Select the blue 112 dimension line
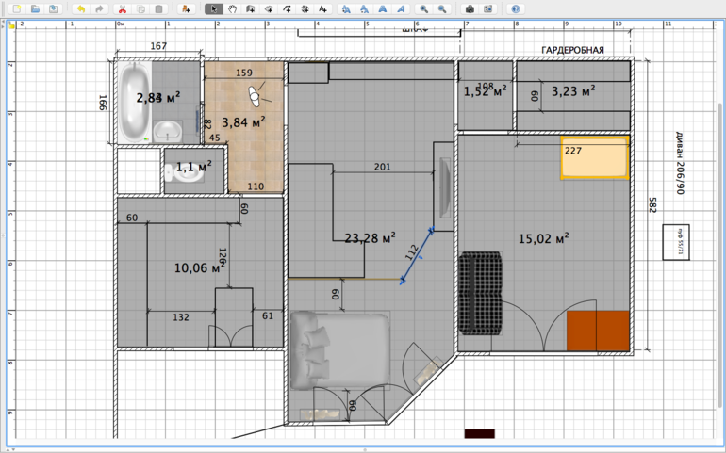Screen dimensions: 726x453 click(417, 254)
